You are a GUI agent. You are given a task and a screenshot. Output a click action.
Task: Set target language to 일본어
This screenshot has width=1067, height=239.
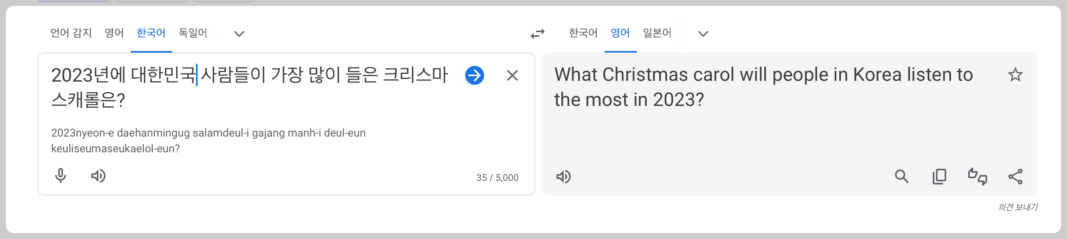click(x=657, y=33)
